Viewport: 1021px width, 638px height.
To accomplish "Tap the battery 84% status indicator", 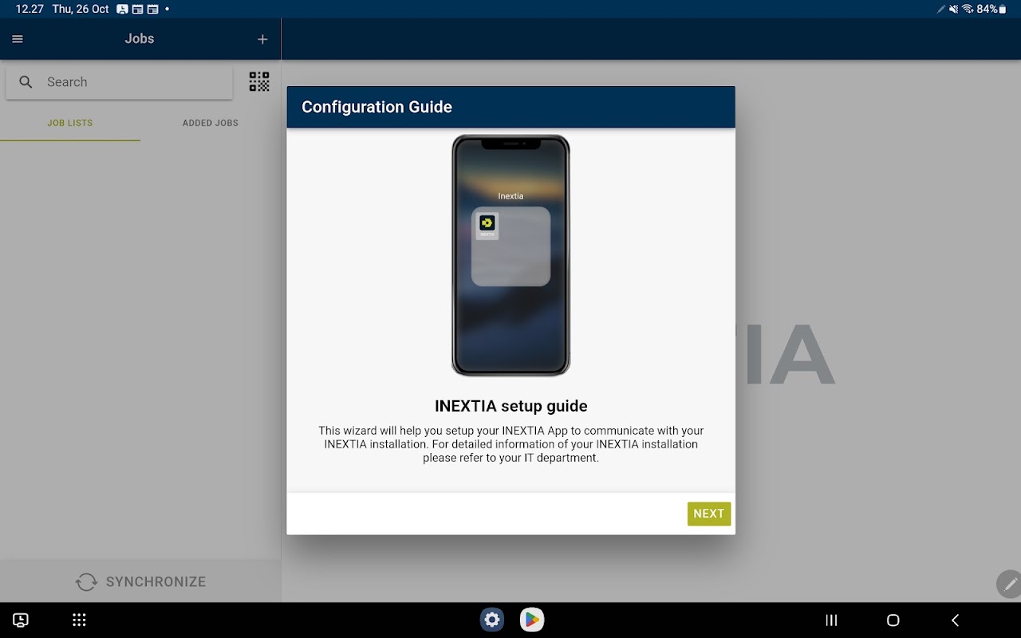I will click(x=991, y=9).
